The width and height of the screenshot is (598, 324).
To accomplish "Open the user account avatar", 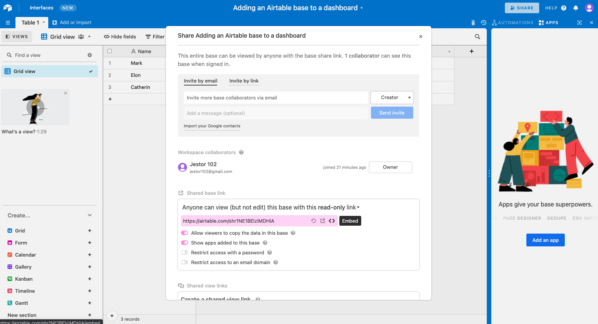I will 589,8.
